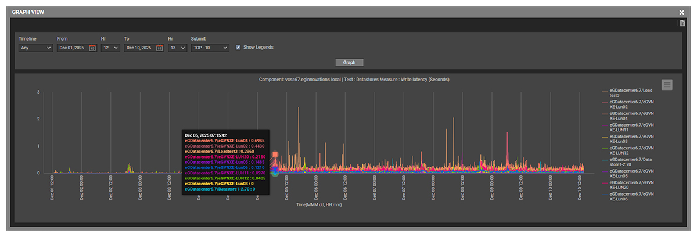The height and width of the screenshot is (237, 697).
Task: Click the document export icon at top right
Action: 683,23
